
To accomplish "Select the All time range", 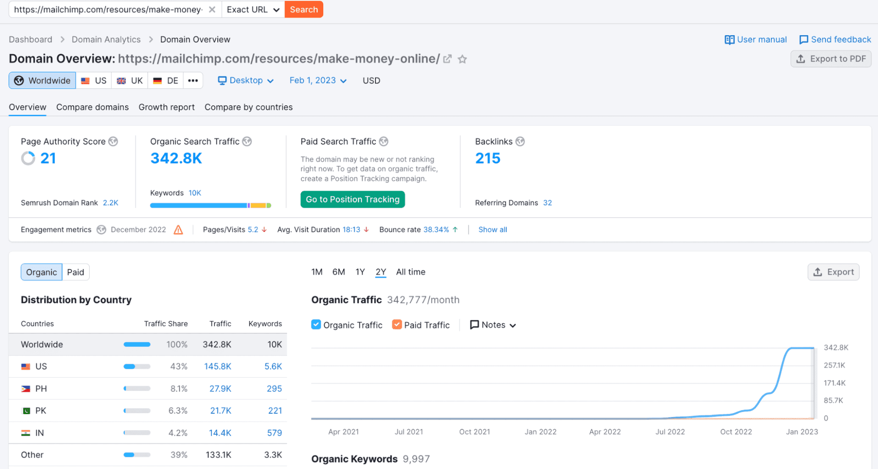I will (411, 272).
